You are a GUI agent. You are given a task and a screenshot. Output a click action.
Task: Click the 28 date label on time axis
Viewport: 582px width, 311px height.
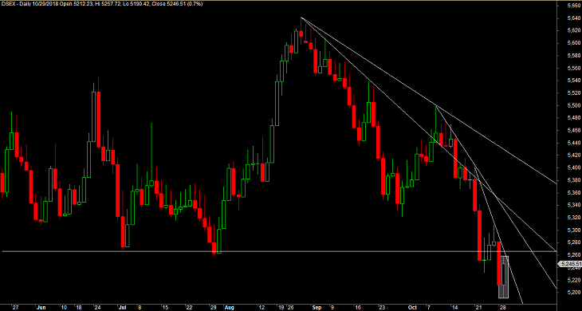coord(502,308)
